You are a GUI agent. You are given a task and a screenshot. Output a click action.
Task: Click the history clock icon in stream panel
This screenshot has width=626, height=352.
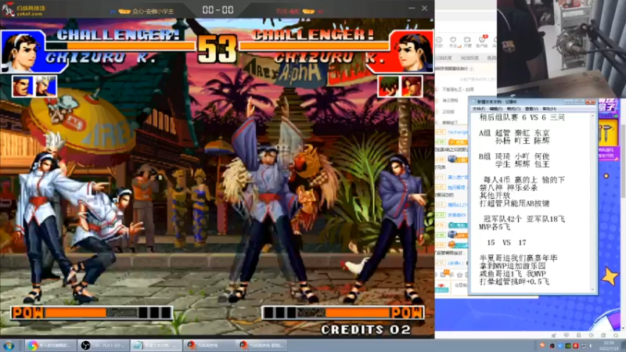[439, 41]
